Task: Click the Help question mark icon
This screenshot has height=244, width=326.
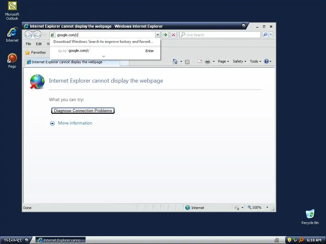Action: click(266, 61)
